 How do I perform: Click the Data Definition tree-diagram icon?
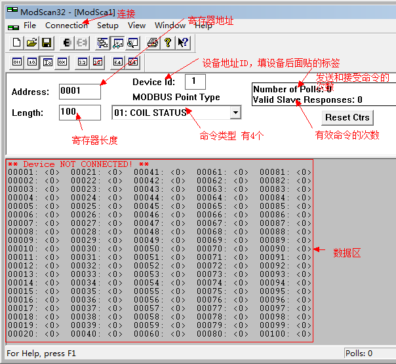point(102,43)
